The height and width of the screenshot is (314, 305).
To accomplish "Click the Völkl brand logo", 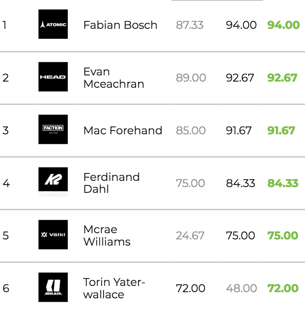I will click(x=53, y=234).
